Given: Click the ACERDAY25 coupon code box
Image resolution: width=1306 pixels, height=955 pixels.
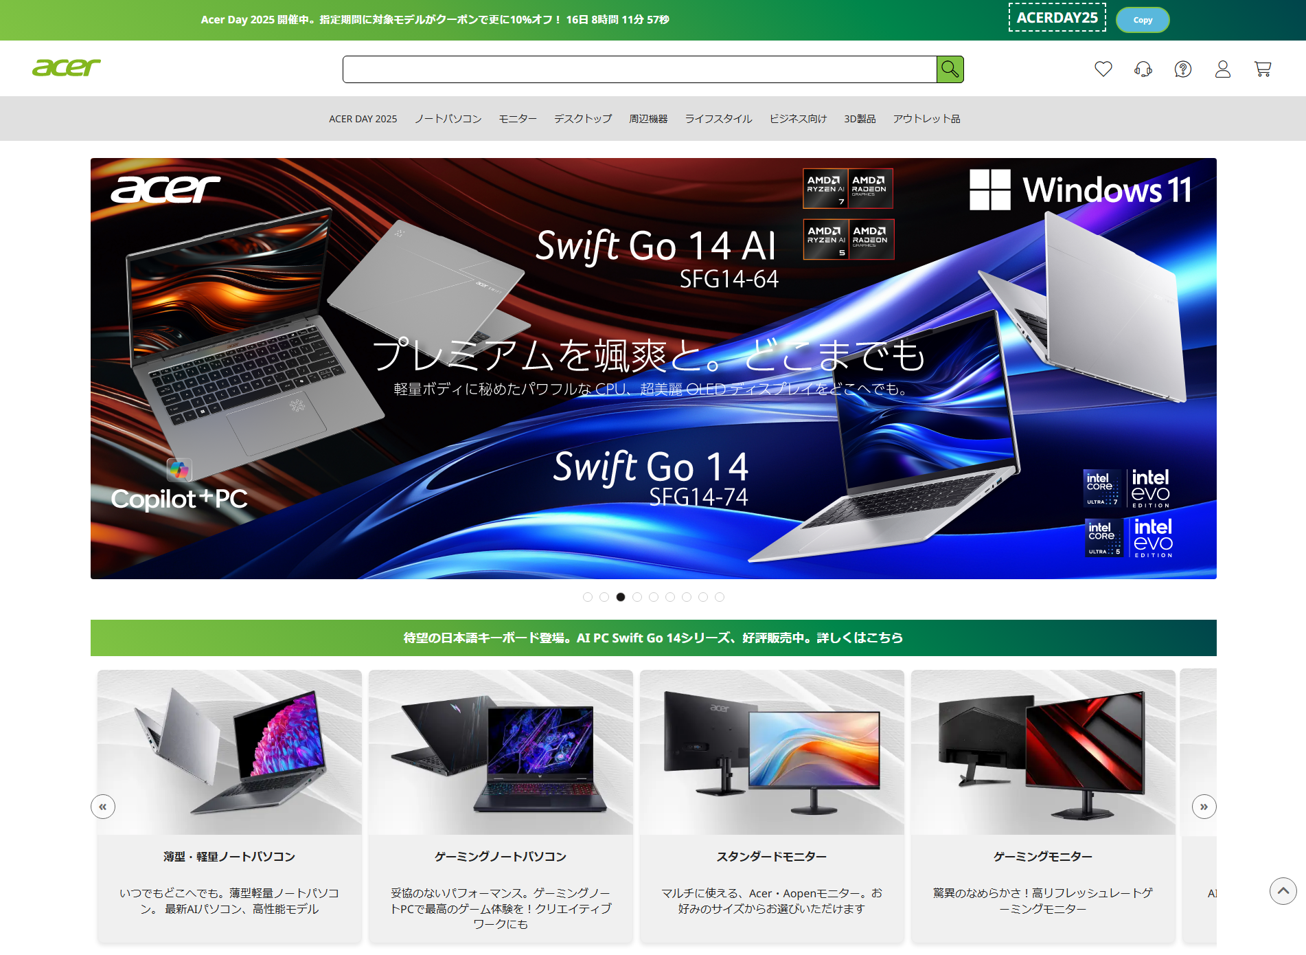Looking at the screenshot, I should [1057, 18].
